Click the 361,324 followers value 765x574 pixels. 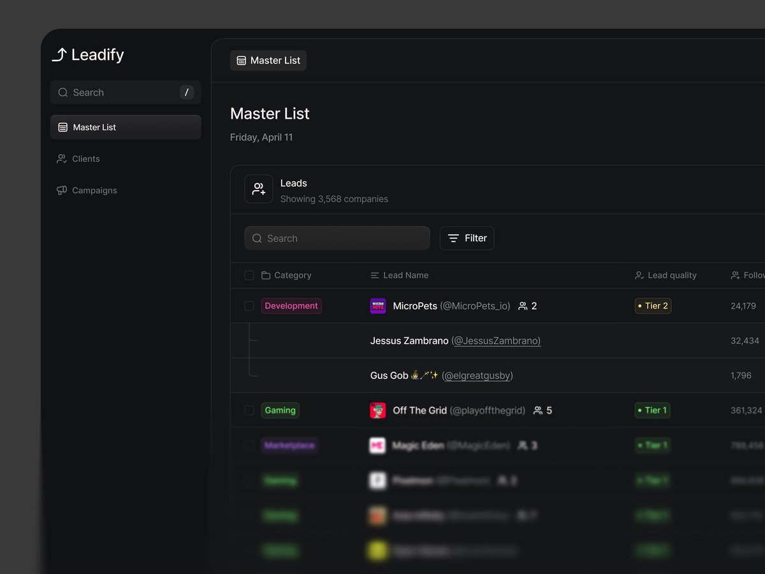[747, 411]
